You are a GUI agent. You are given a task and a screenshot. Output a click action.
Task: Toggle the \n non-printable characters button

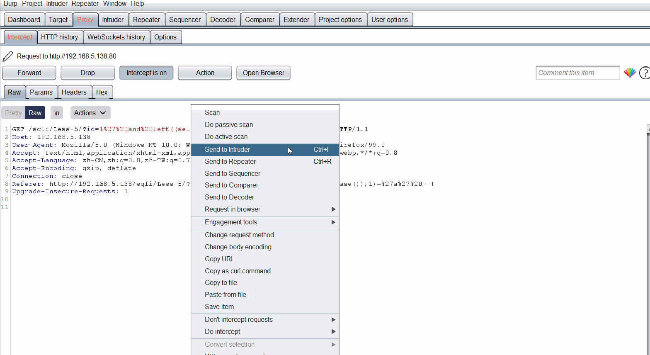57,113
